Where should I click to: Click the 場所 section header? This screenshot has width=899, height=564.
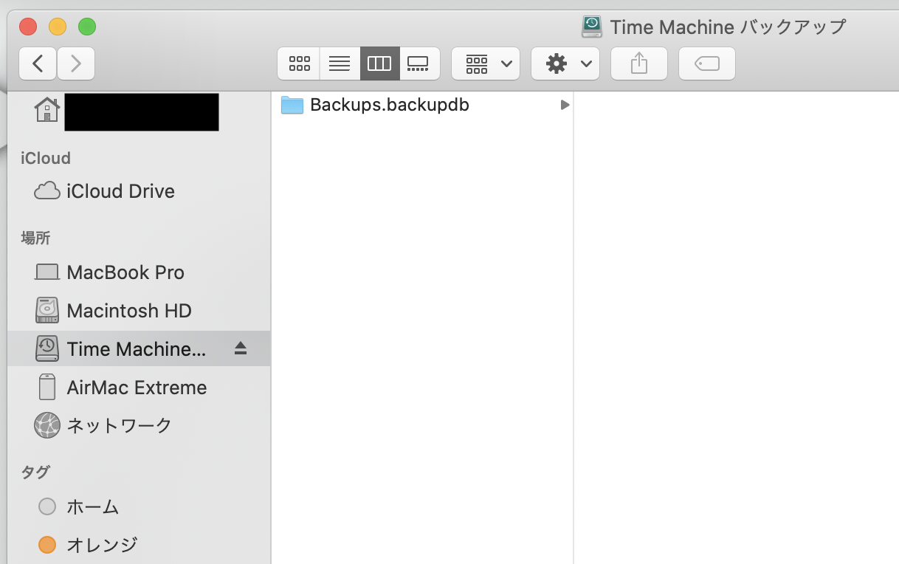[x=35, y=238]
